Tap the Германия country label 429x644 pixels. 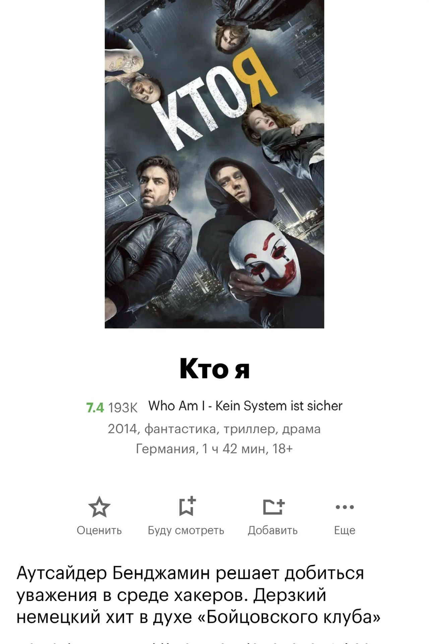click(x=165, y=449)
